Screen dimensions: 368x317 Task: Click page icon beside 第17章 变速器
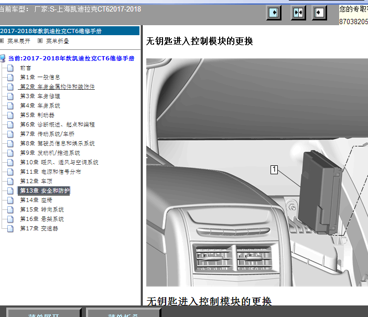(10, 228)
